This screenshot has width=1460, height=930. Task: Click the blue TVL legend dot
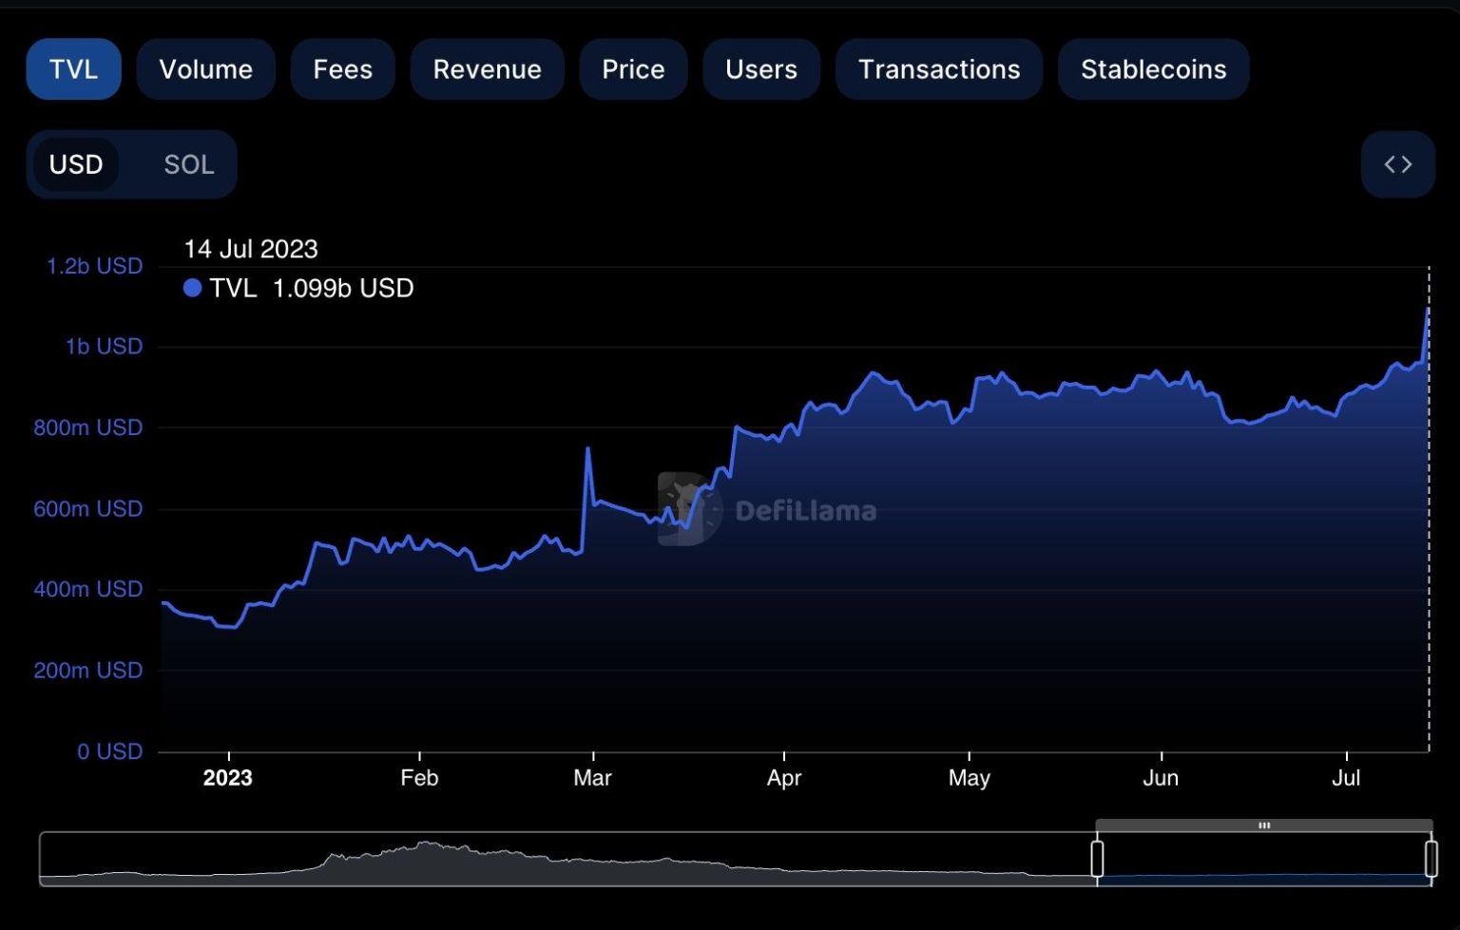pyautogui.click(x=192, y=288)
